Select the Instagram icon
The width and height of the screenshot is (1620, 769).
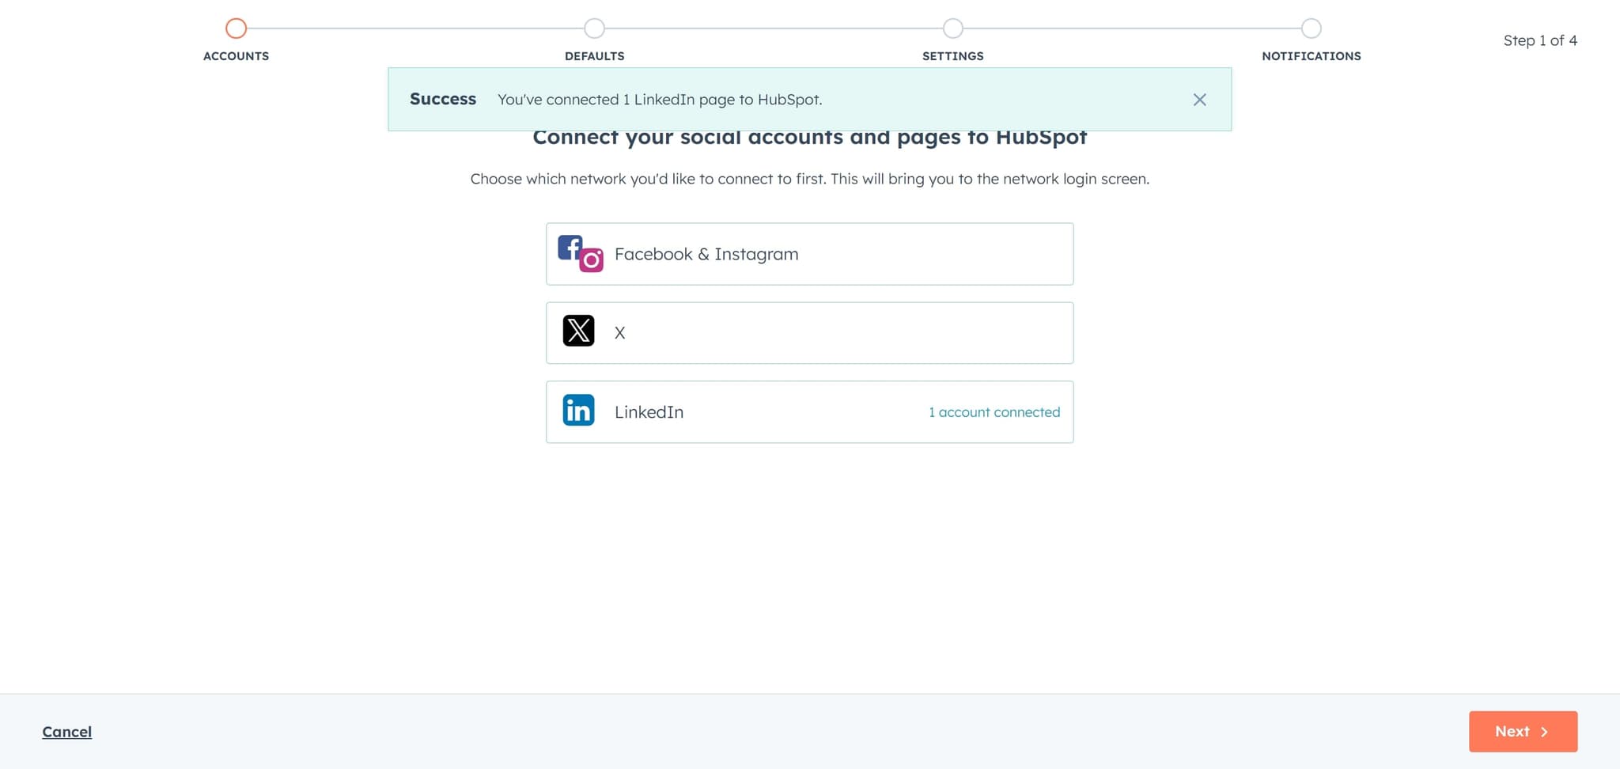(x=591, y=260)
